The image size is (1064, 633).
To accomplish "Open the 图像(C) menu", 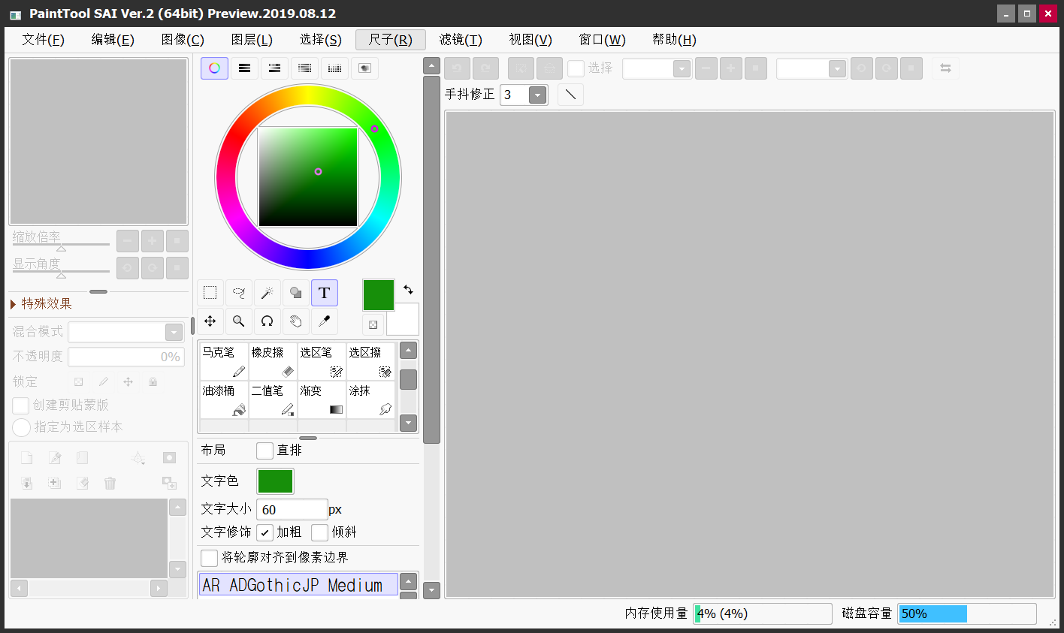I will click(183, 40).
